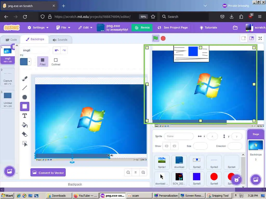This screenshot has height=199, width=266.
Task: Select the Untitled backdrop thumbnail
Action: pos(8,99)
